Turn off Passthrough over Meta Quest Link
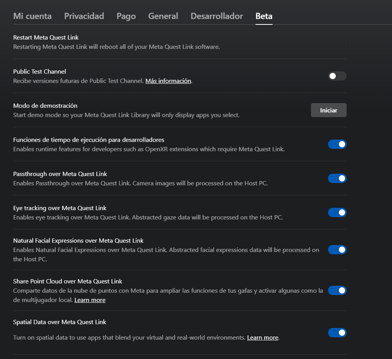 click(337, 178)
